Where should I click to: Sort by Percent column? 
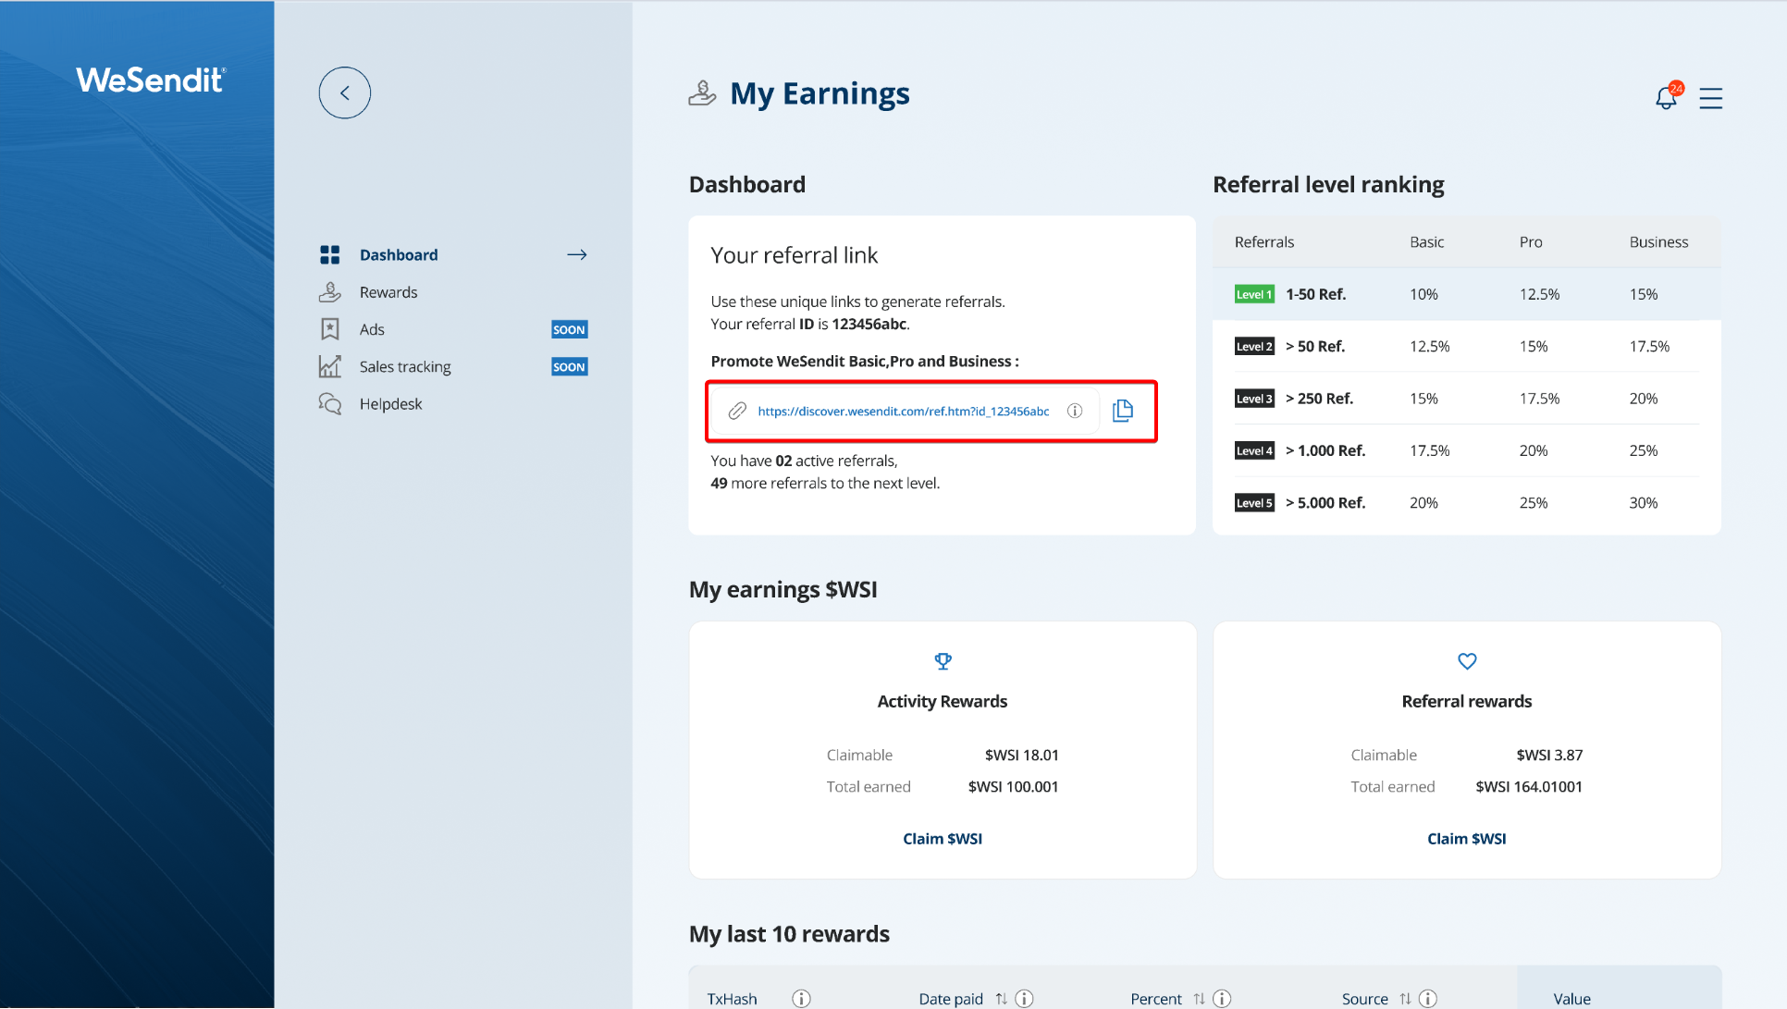click(x=1199, y=999)
